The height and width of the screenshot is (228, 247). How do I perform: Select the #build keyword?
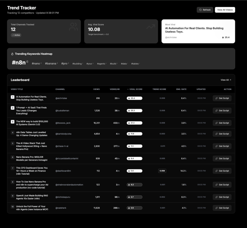pyautogui.click(x=114, y=64)
